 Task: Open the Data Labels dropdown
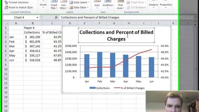(80, 2)
